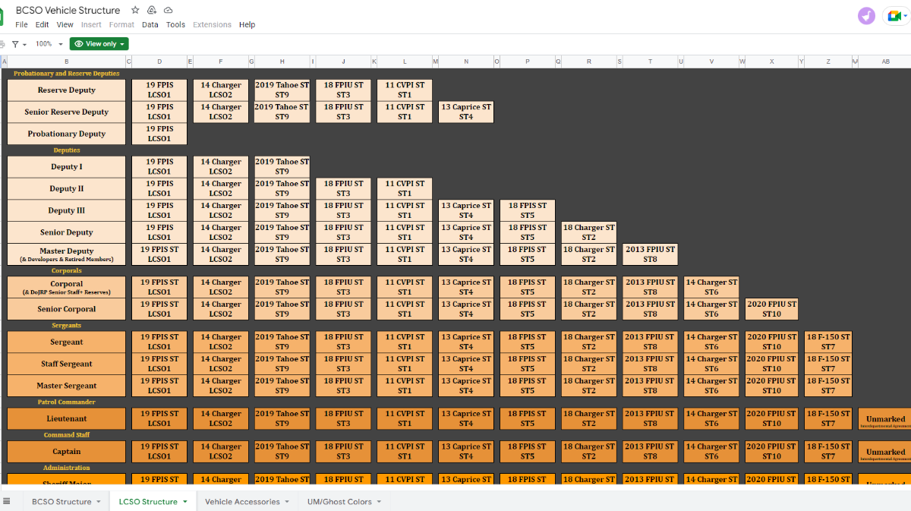Switch to the BCSO Structure sheet tab
This screenshot has height=511, width=911.
coord(61,502)
